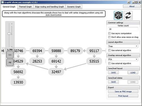Check Use external algorithm under Overlap removal
Screen dimensions: 142x106
point(109,63)
